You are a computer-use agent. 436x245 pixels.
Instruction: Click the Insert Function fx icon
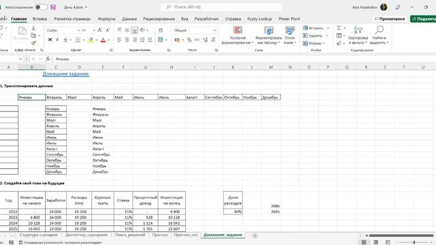(x=48, y=59)
